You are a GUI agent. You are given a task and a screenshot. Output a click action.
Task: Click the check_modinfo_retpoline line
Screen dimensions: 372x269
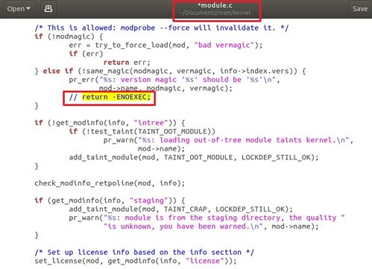click(110, 183)
